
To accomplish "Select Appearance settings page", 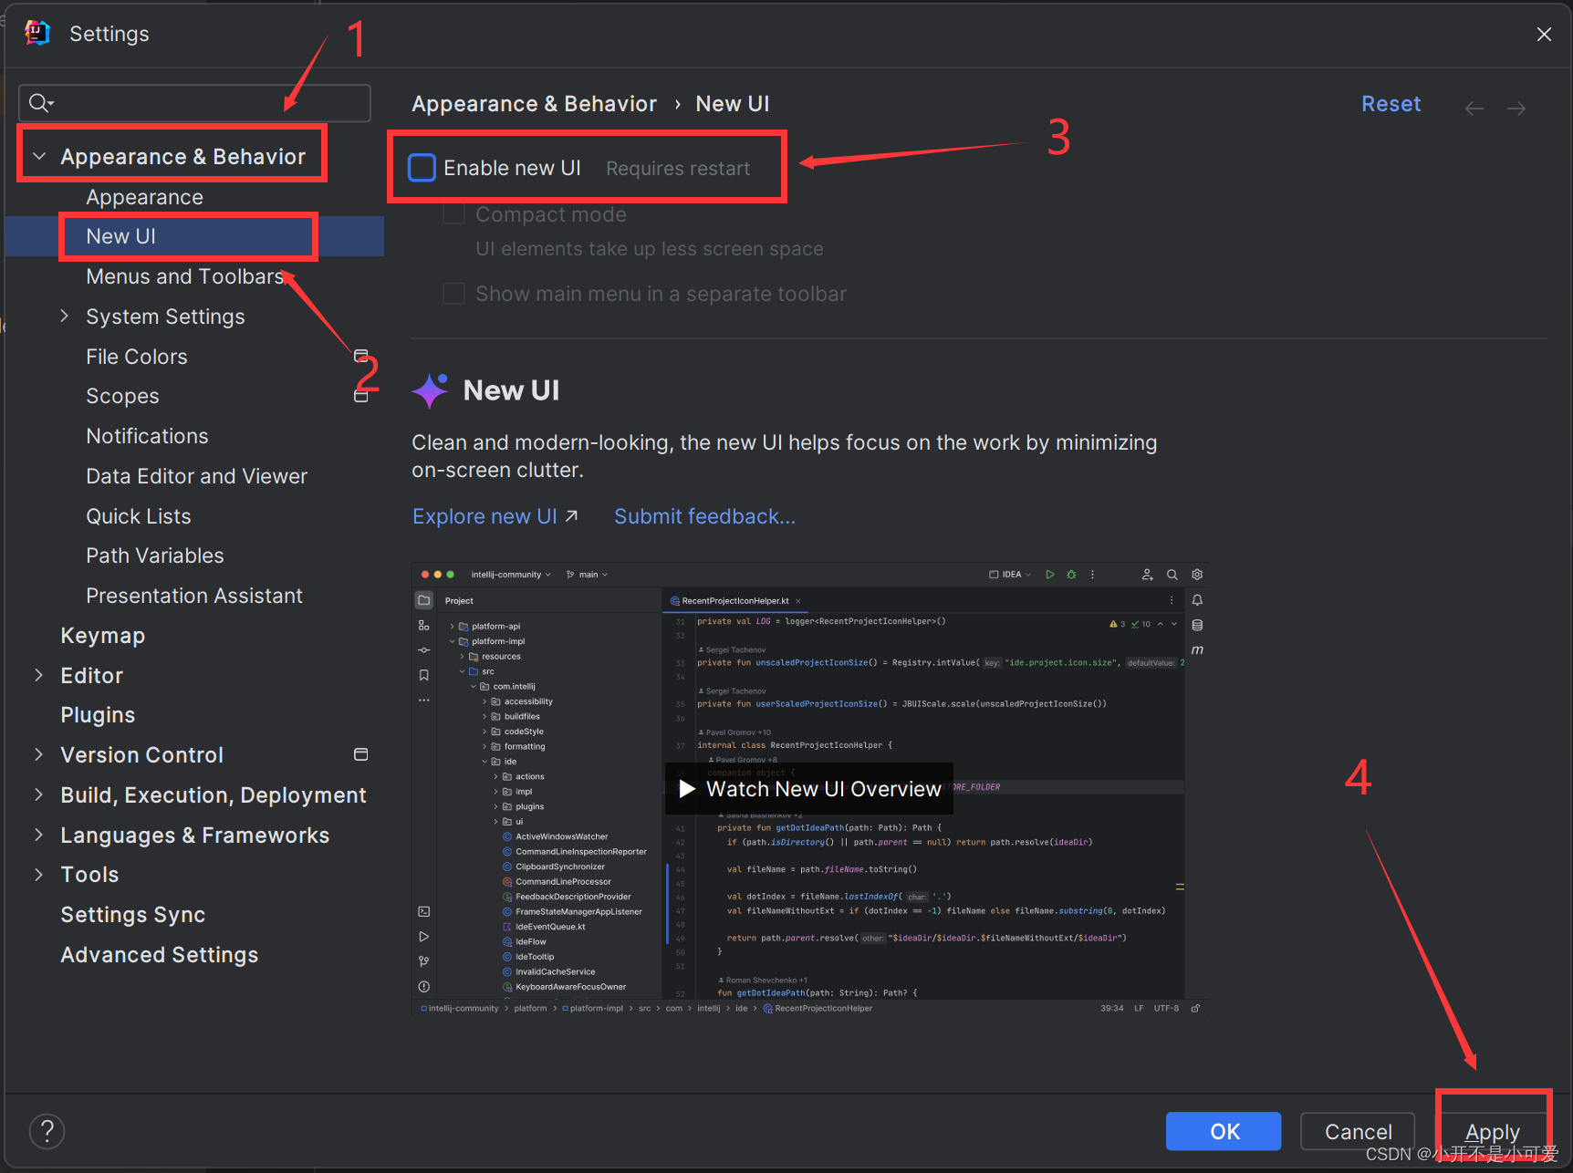I will pyautogui.click(x=144, y=197).
